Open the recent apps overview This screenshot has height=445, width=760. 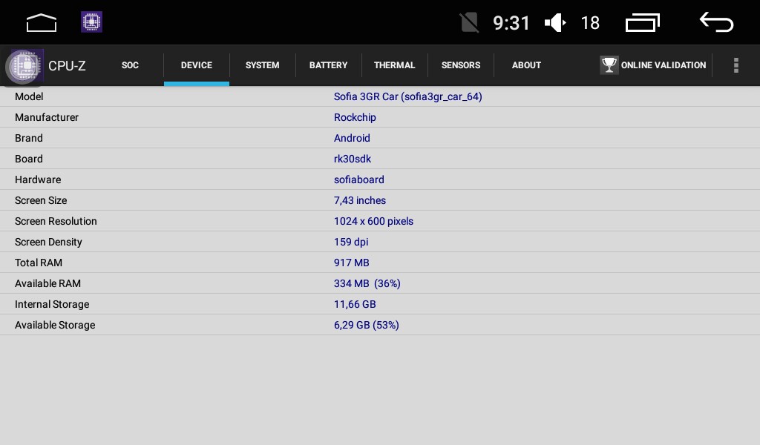(x=643, y=23)
